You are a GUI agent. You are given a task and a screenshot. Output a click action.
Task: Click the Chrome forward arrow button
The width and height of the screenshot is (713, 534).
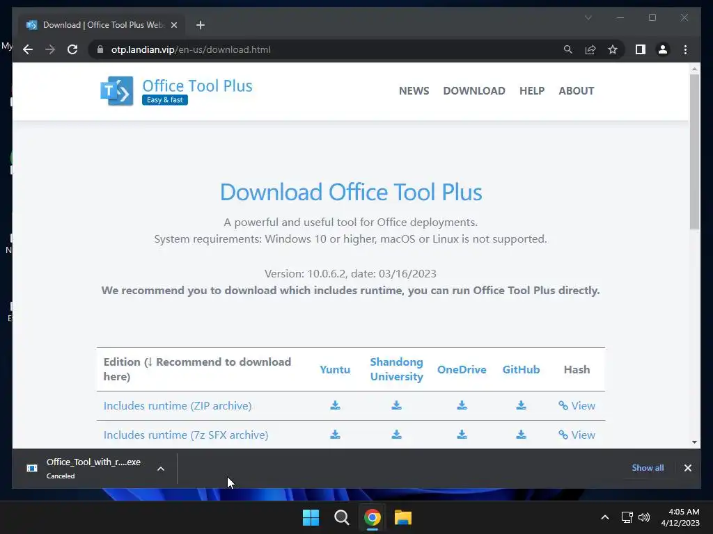coord(50,49)
